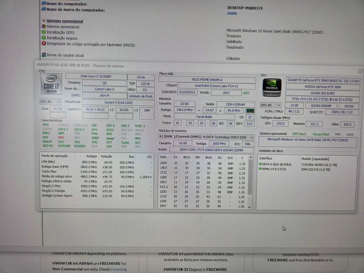
Task: Open the GPU #0 selector dropdown
Action: pos(270,105)
